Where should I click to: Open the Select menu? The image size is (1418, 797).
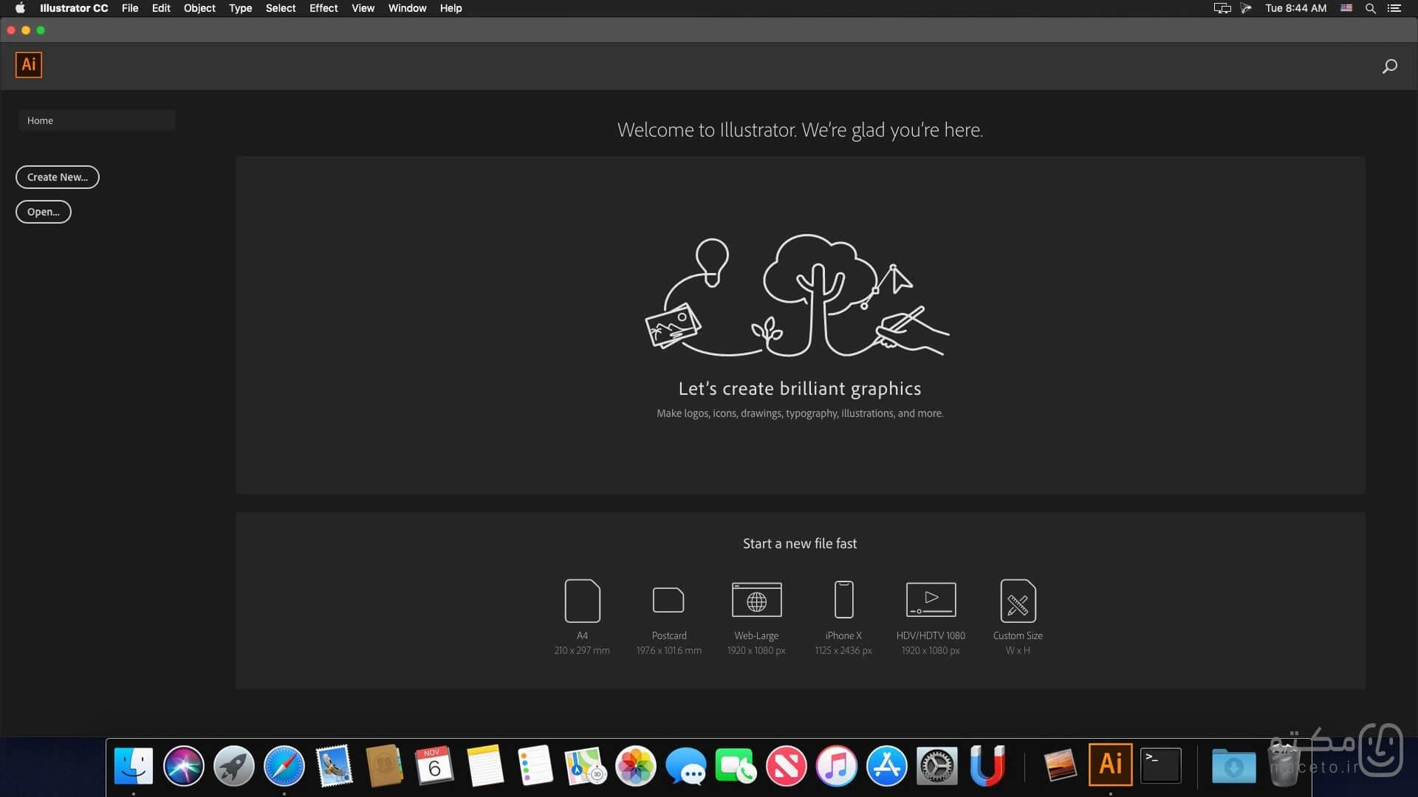(x=281, y=8)
